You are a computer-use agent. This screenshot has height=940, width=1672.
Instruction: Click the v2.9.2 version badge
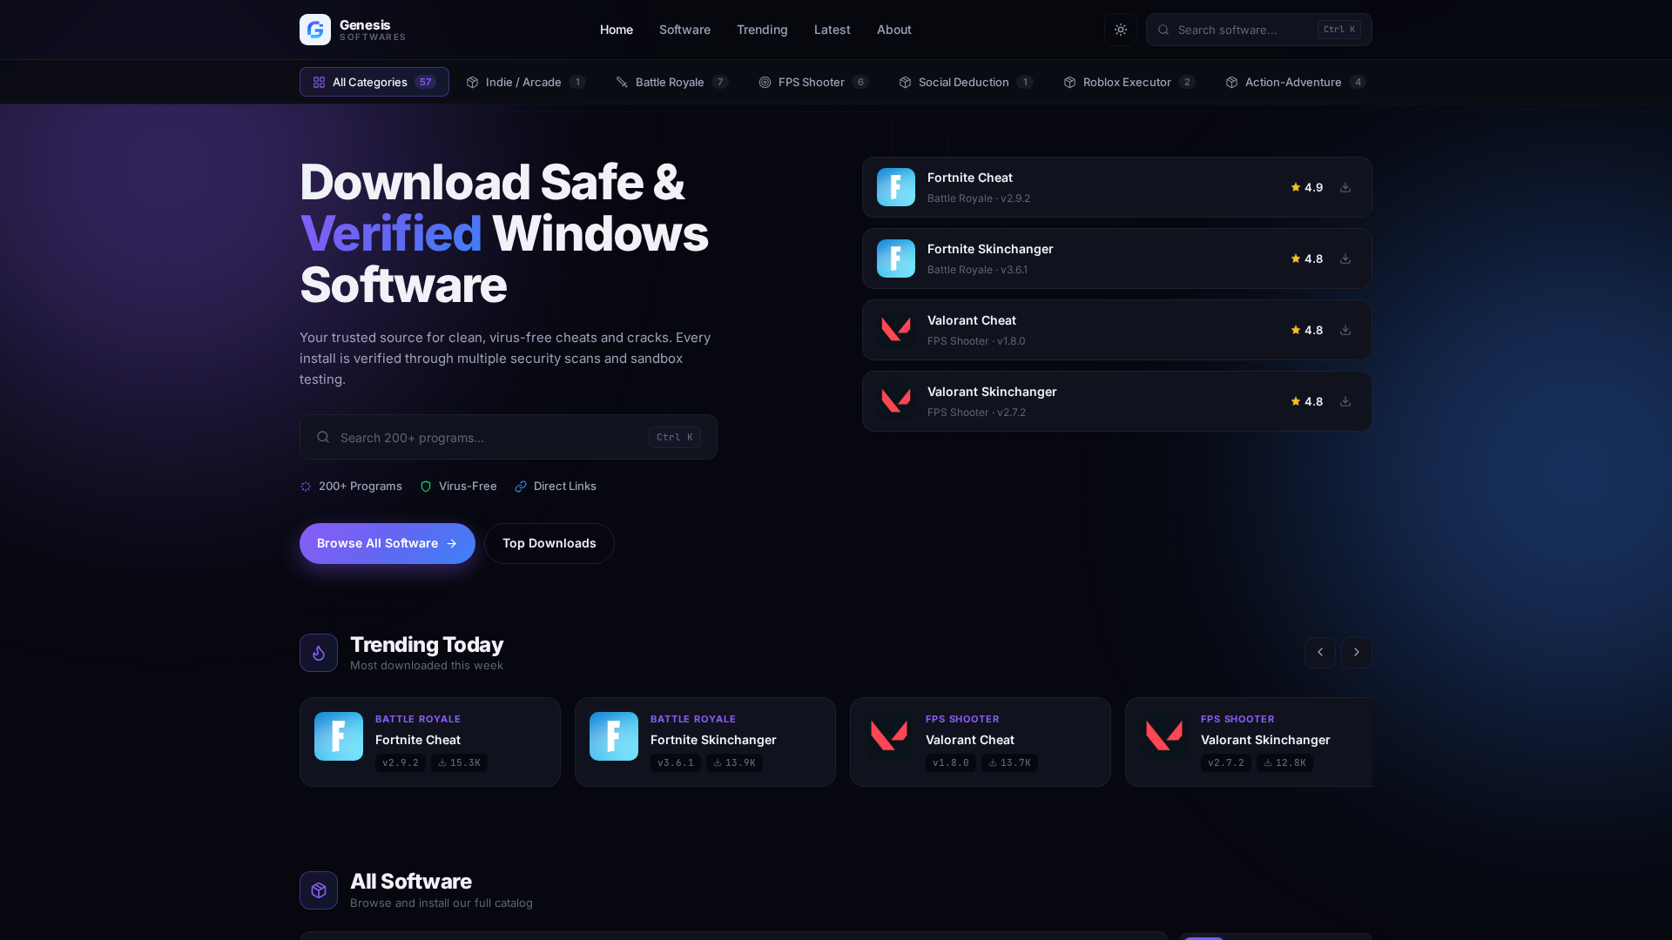click(401, 762)
